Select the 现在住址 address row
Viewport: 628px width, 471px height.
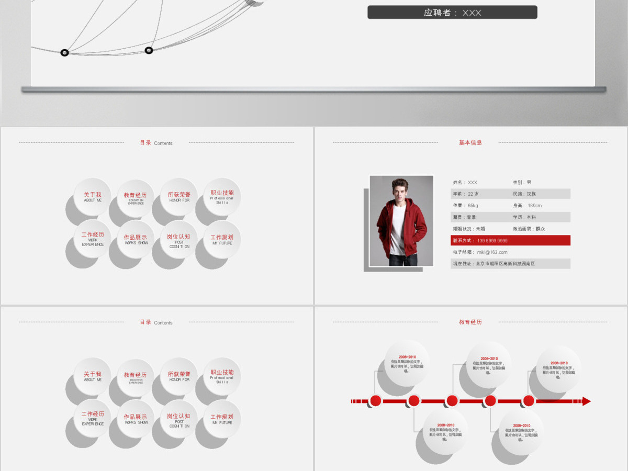pos(510,264)
